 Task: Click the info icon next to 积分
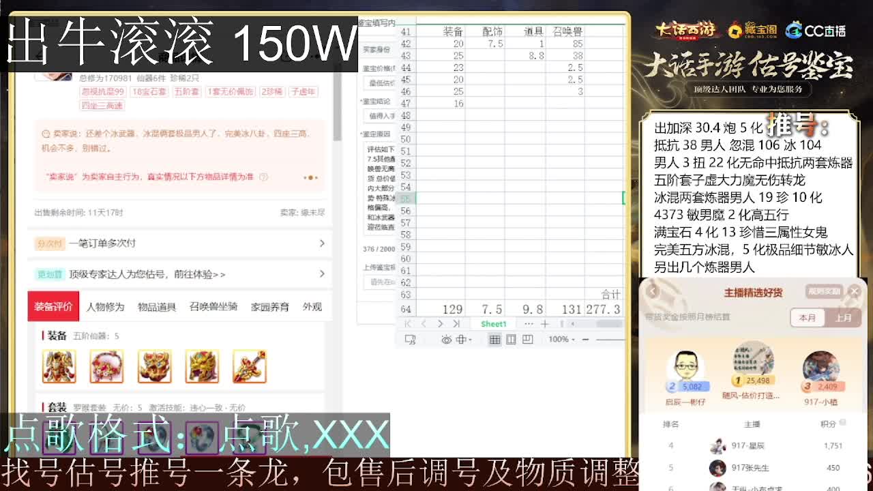point(842,423)
